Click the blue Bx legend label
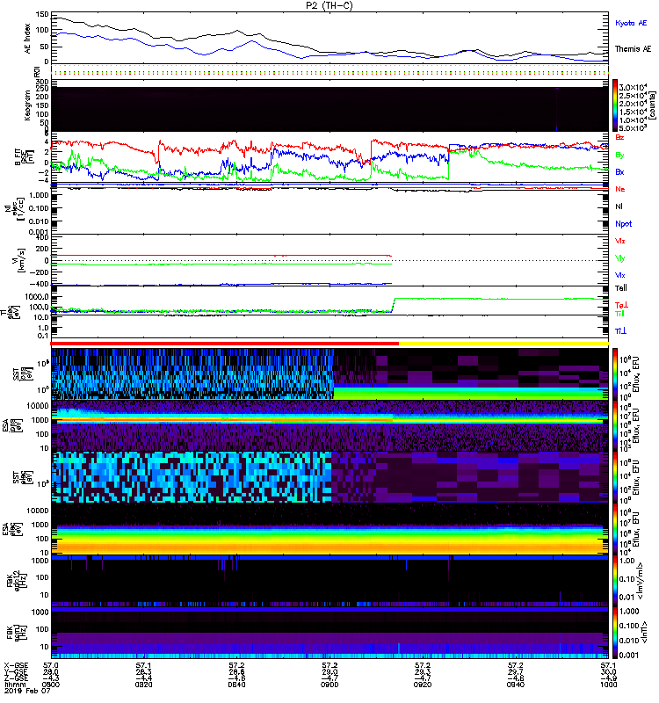659x703 pixels. pos(620,172)
